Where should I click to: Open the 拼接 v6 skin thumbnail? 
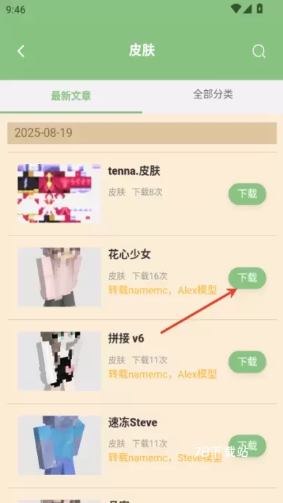[59, 361]
